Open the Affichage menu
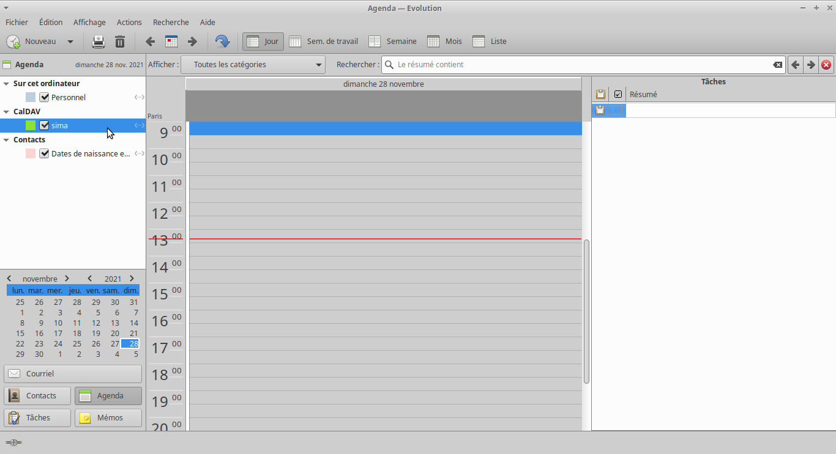This screenshot has height=454, width=836. [89, 22]
